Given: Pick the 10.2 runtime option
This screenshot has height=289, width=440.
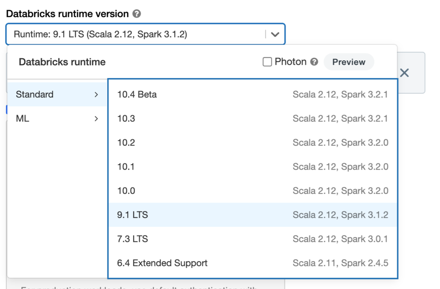Looking at the screenshot, I should (x=252, y=143).
